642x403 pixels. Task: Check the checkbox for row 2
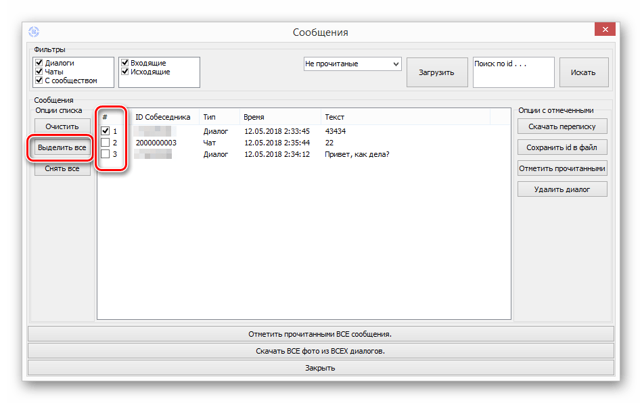point(105,143)
